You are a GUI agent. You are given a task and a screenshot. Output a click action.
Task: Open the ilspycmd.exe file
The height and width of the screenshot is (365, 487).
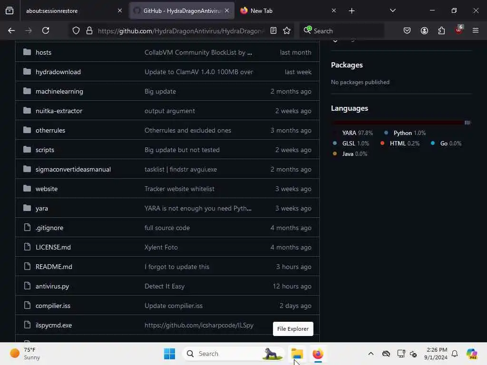pos(54,325)
